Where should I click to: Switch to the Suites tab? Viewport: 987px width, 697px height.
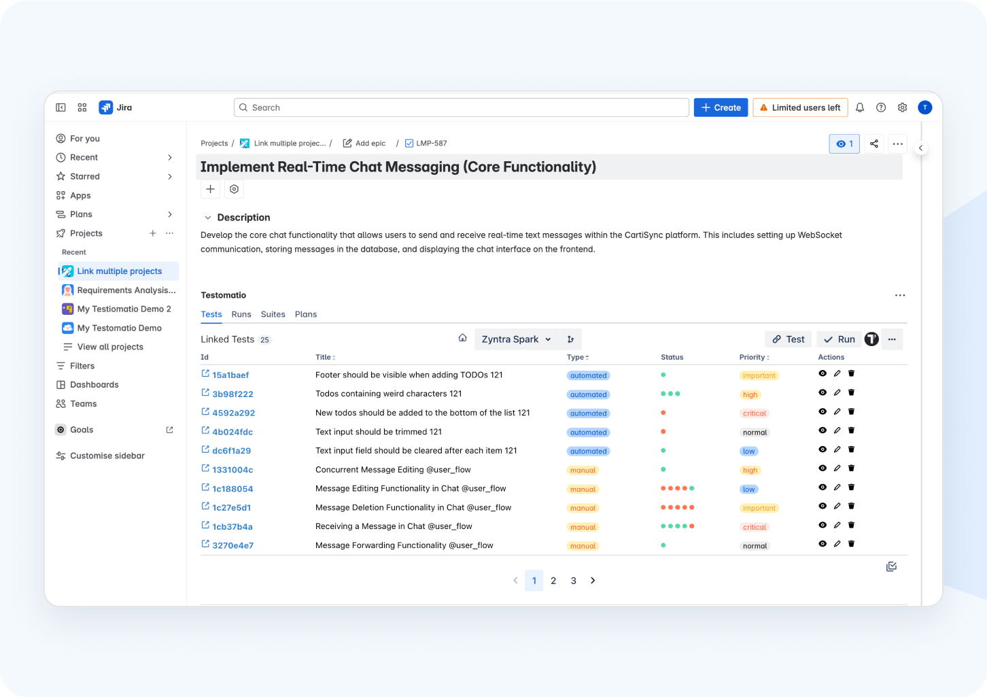pos(273,314)
